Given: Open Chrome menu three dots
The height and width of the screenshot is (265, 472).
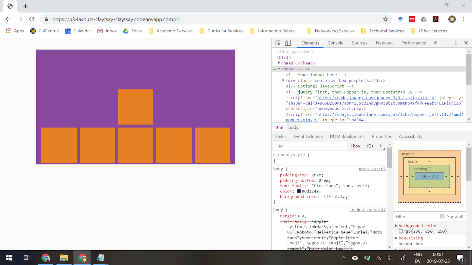Looking at the screenshot, I should (x=464, y=19).
